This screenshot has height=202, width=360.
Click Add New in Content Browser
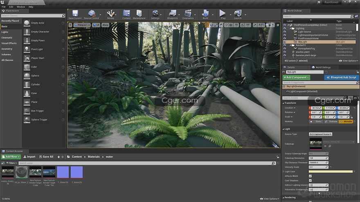11,157
